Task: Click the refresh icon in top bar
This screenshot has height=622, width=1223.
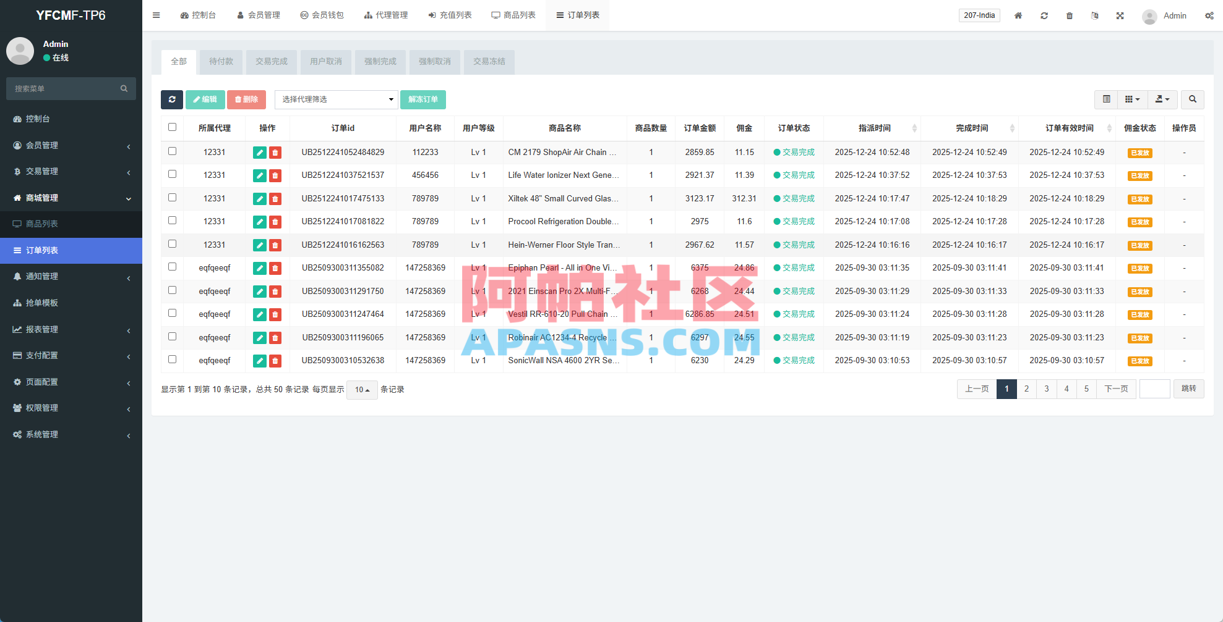Action: tap(1044, 15)
